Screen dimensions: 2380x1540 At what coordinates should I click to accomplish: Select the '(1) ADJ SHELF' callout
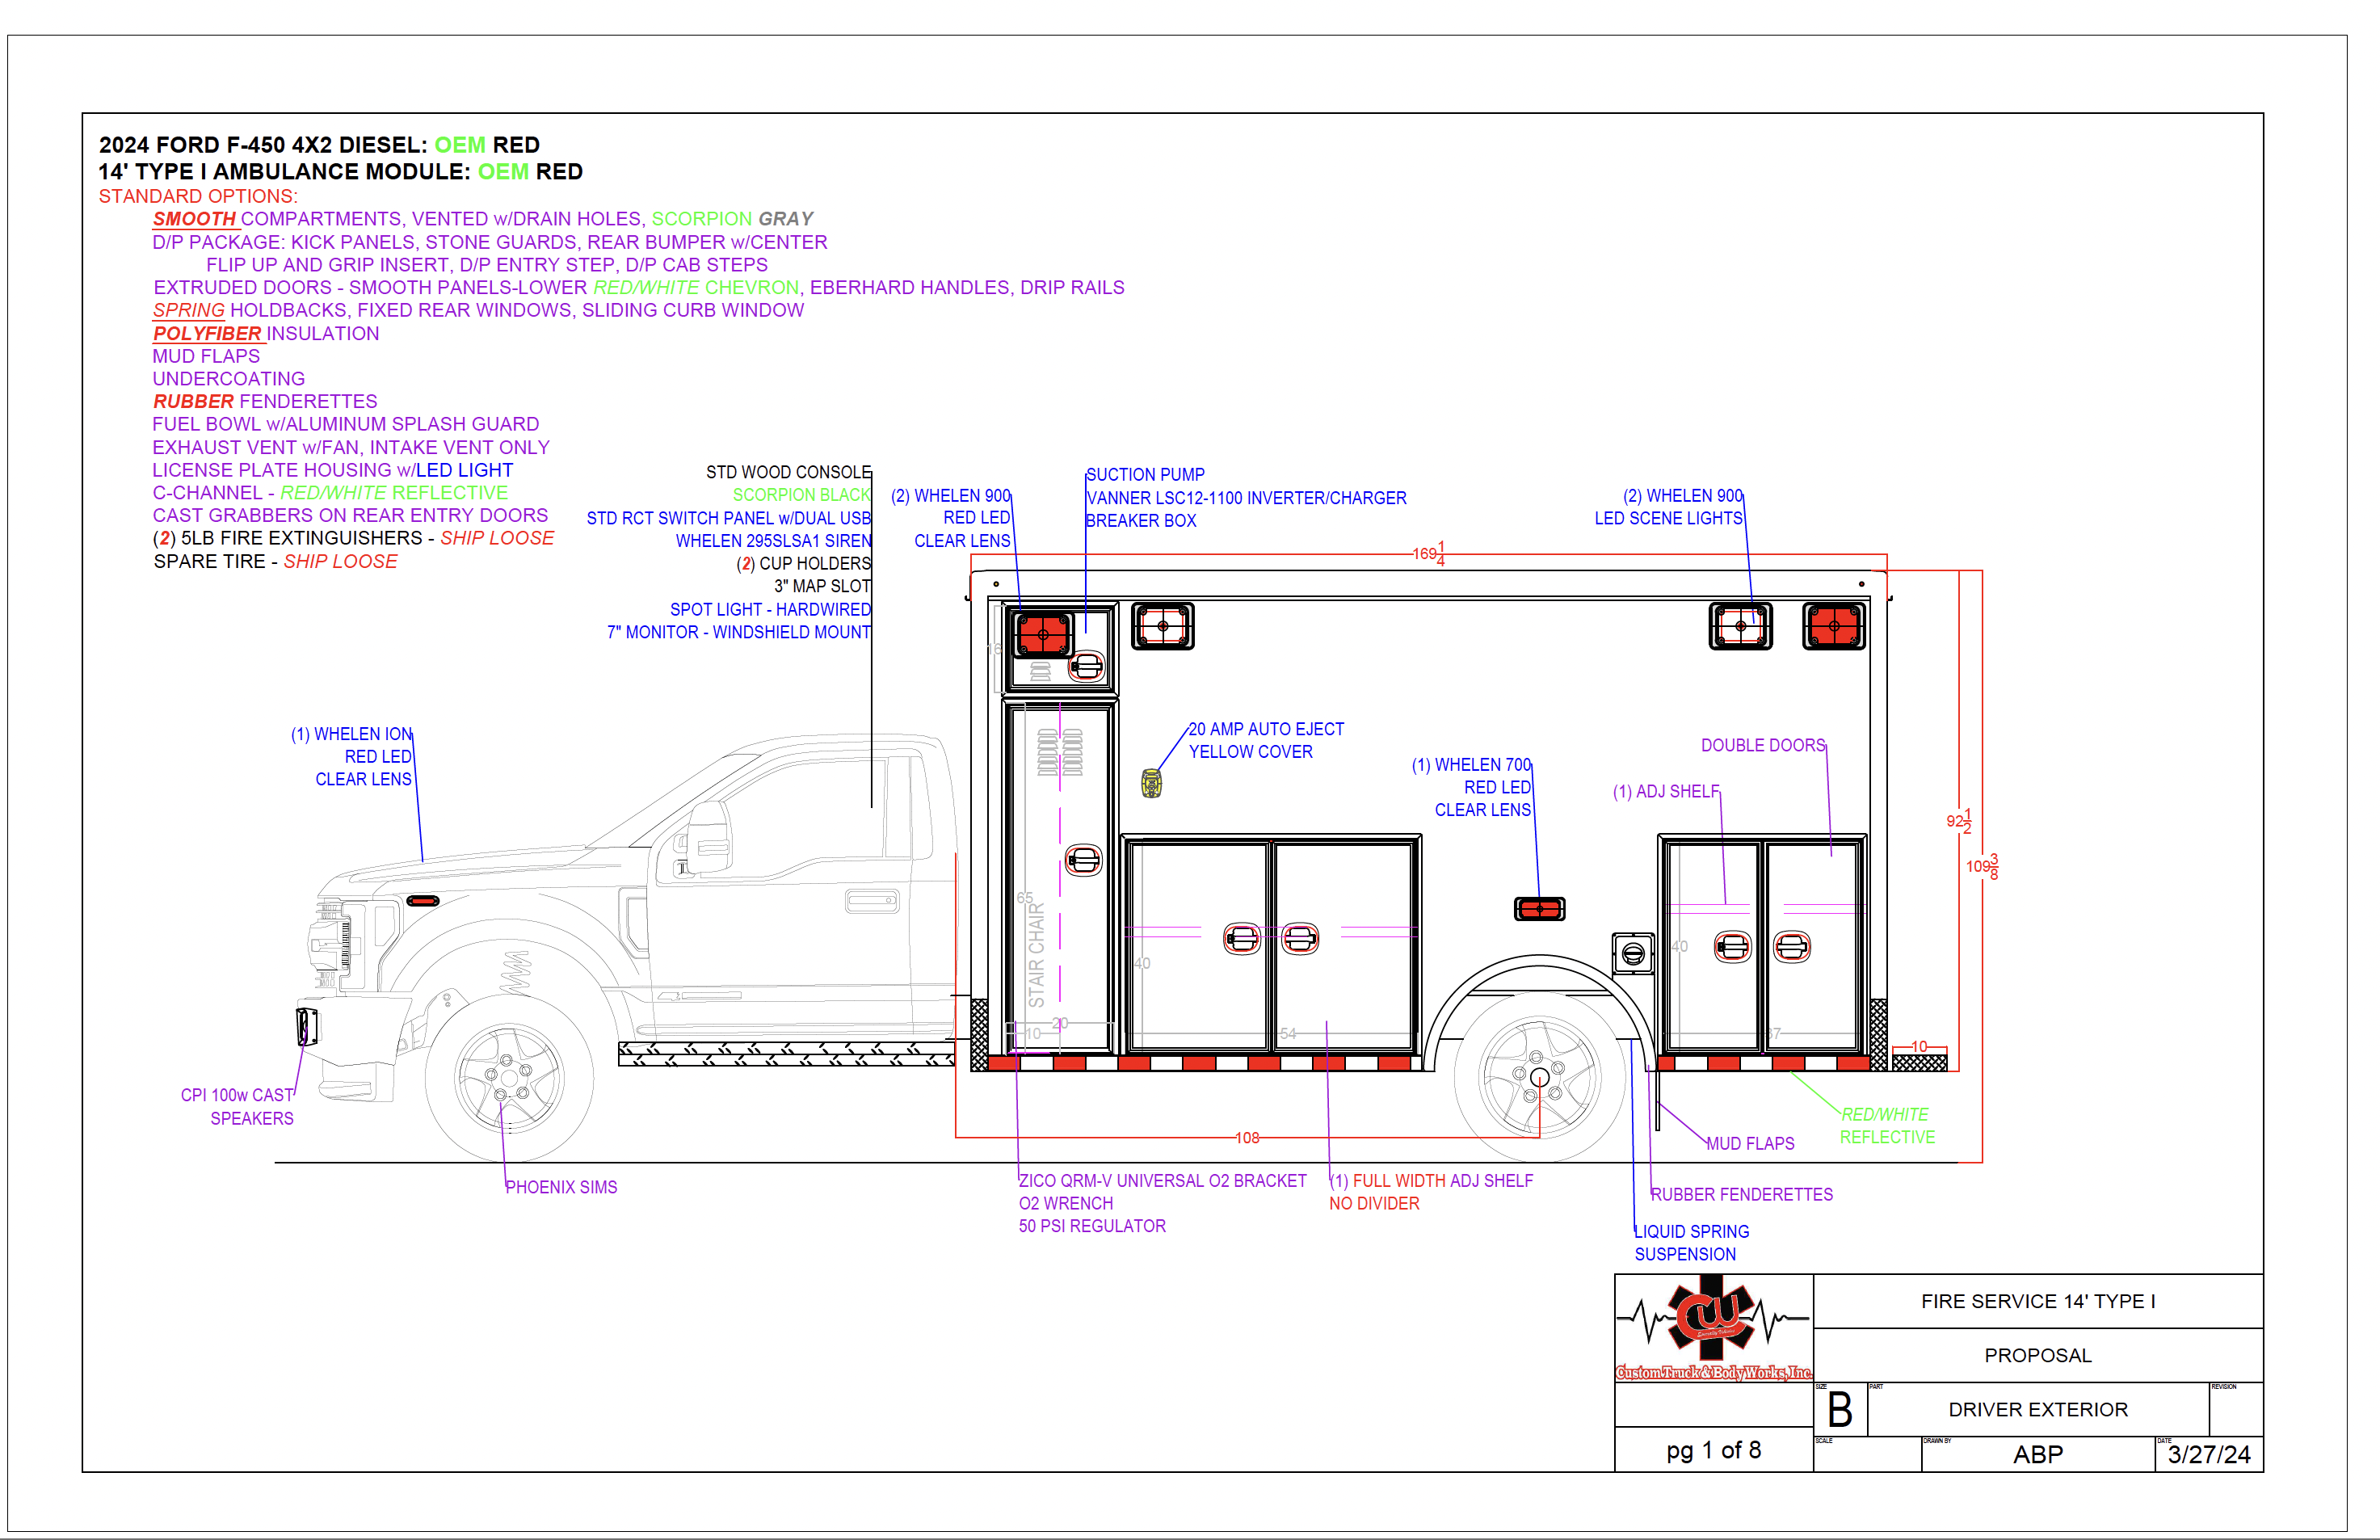1667,791
